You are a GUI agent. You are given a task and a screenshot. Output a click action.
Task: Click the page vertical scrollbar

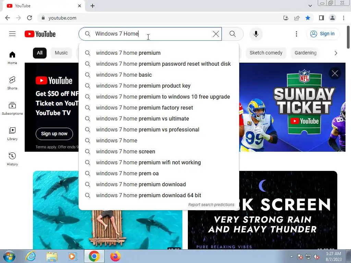[348, 37]
